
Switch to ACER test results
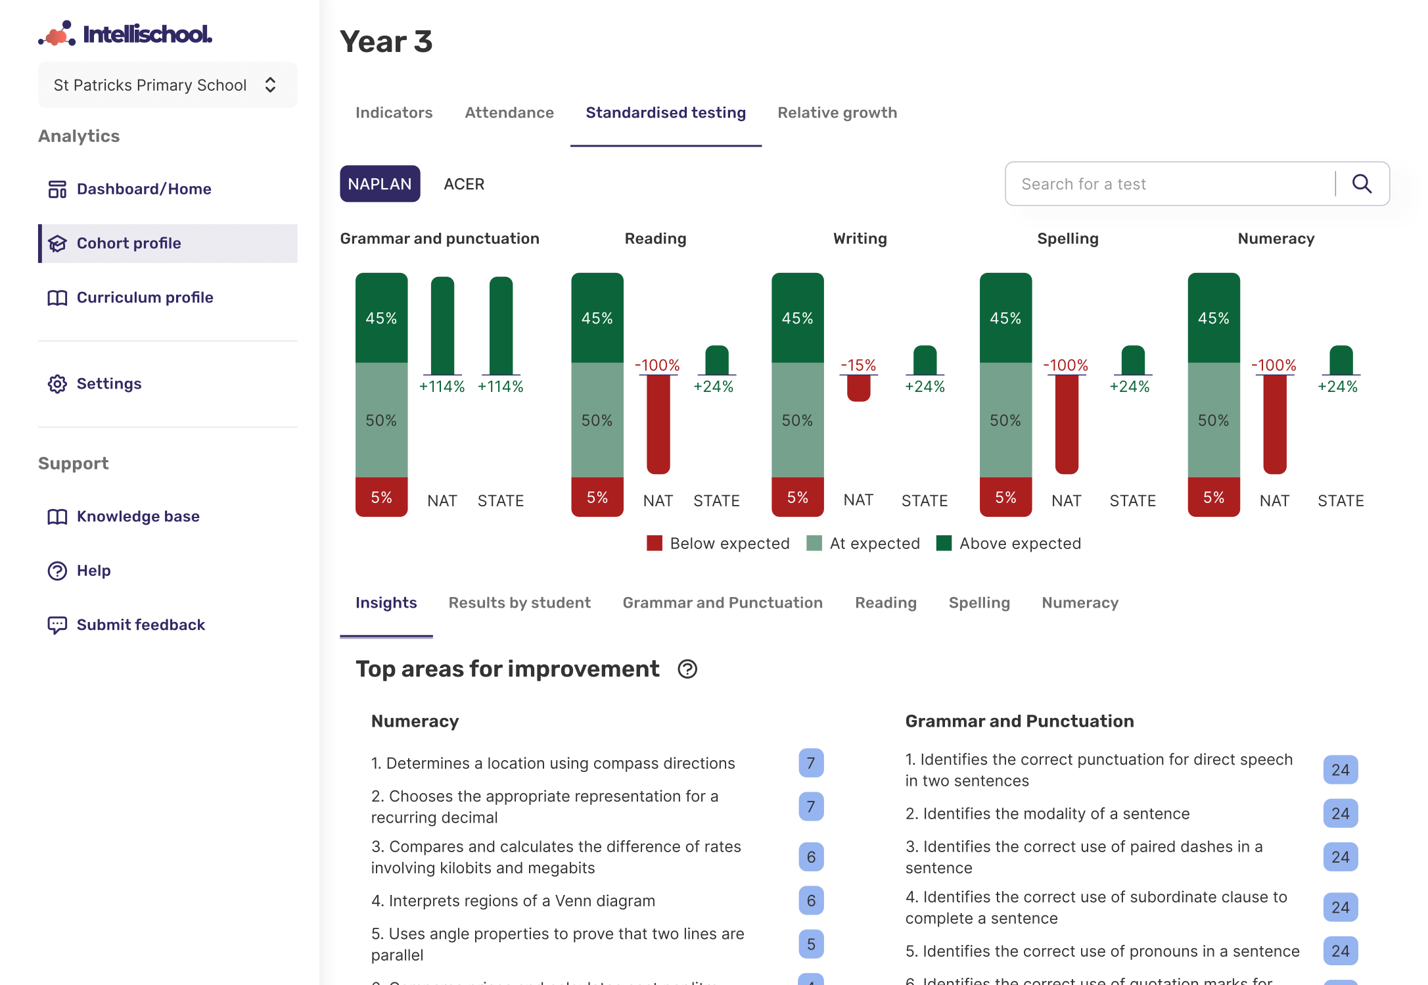(464, 184)
